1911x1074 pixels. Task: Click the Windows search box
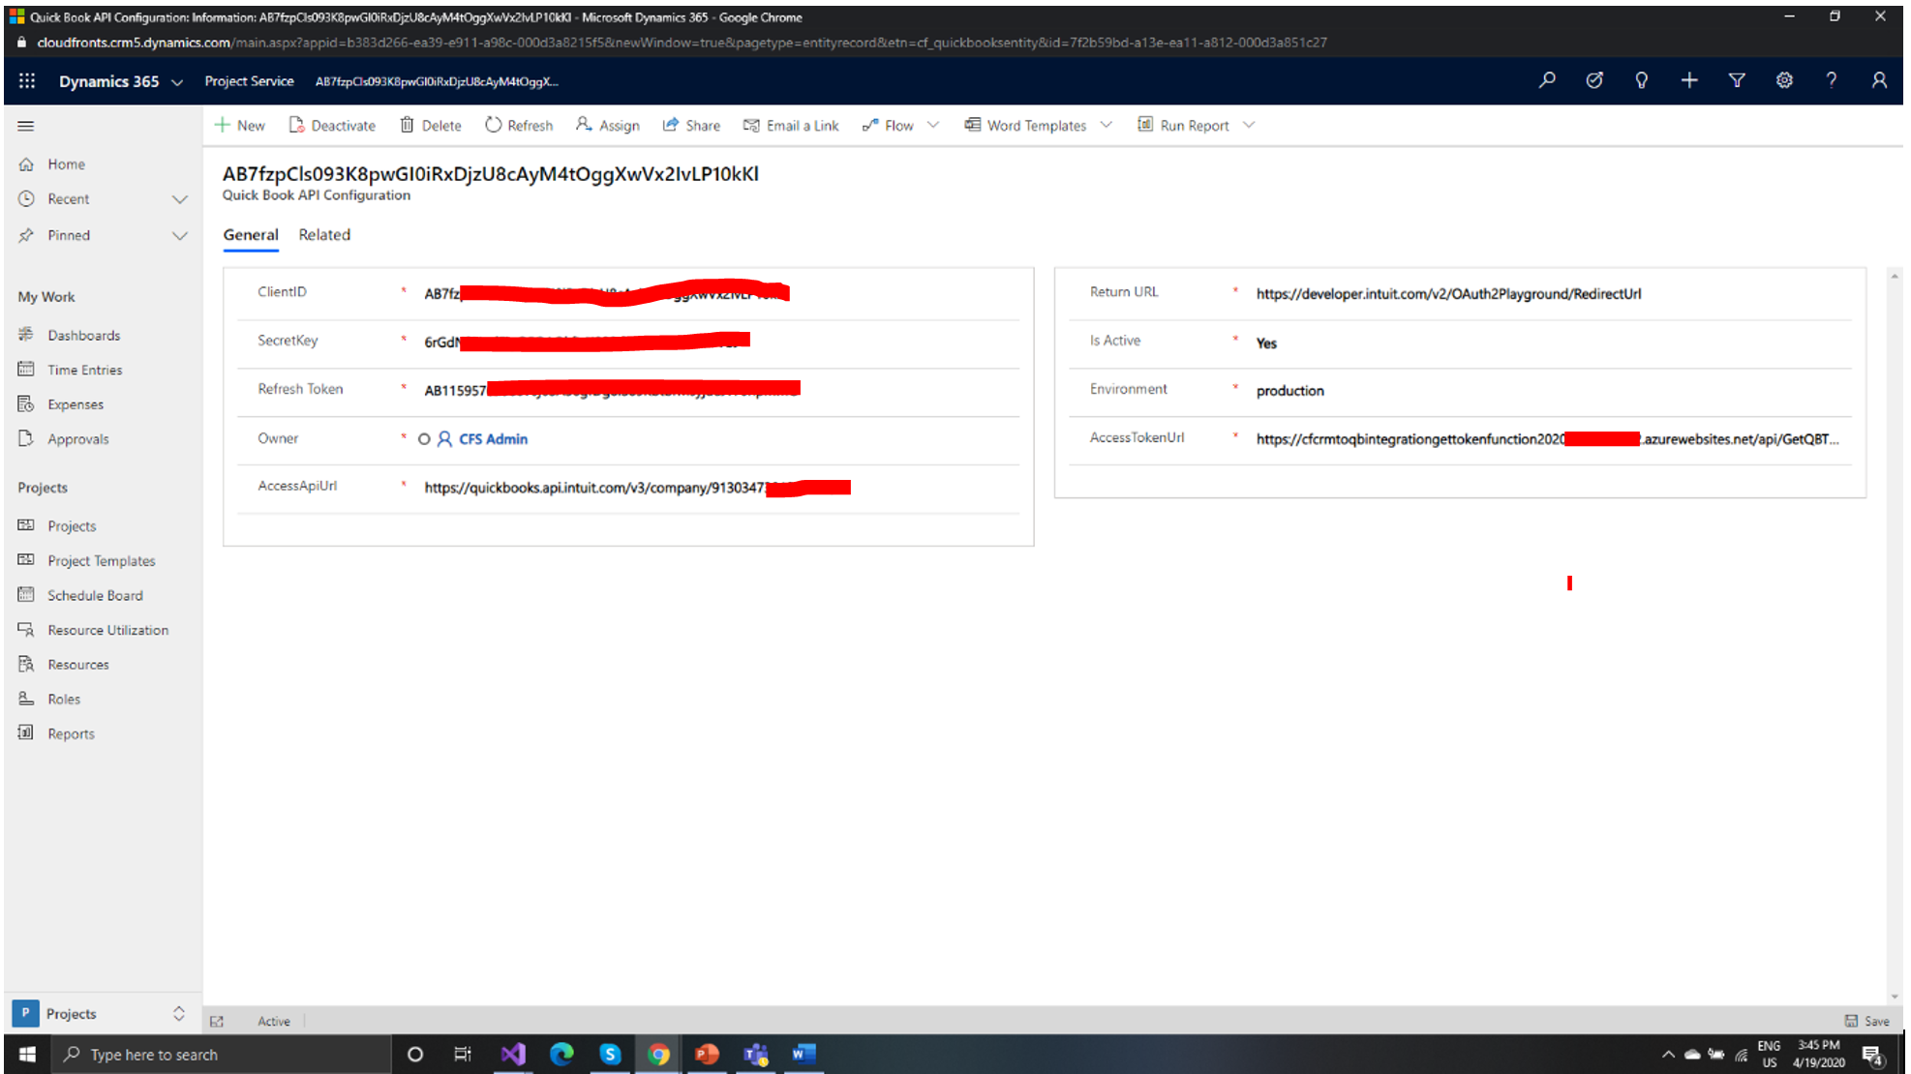(221, 1054)
